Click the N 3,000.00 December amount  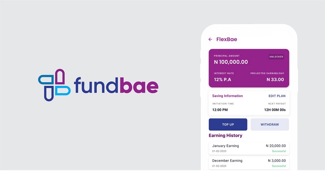pyautogui.click(x=277, y=161)
